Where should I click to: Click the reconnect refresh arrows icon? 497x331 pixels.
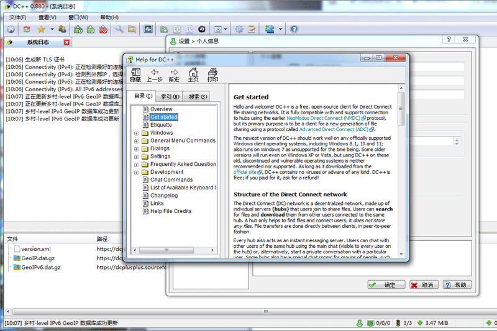pyautogui.click(x=27, y=29)
